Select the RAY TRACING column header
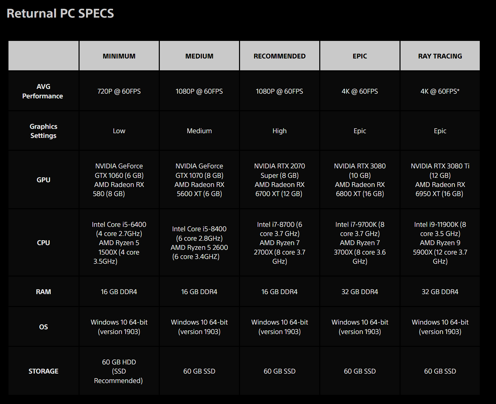This screenshot has height=404, width=496. pyautogui.click(x=440, y=56)
